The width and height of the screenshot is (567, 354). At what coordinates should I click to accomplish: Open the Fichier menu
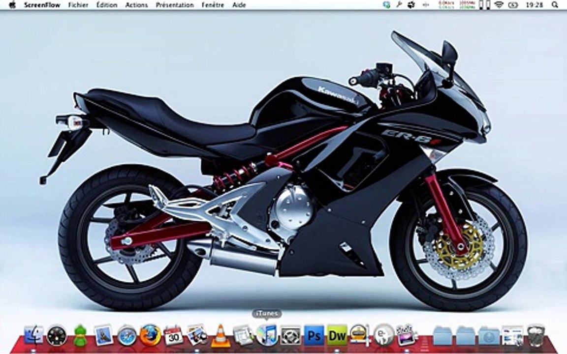tap(78, 5)
